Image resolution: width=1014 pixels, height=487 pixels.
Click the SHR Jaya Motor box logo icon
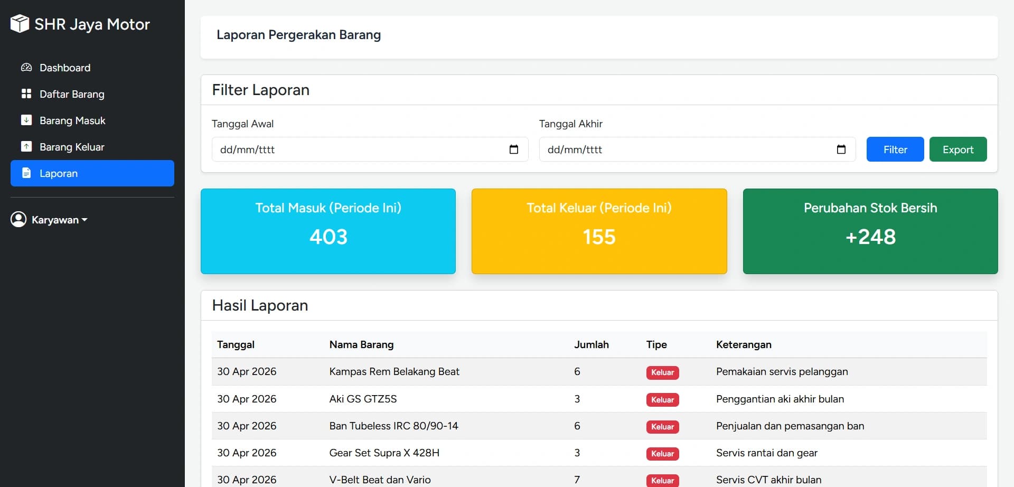pyautogui.click(x=20, y=24)
